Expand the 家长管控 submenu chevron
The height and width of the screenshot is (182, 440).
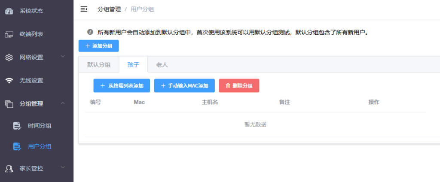tap(63, 167)
